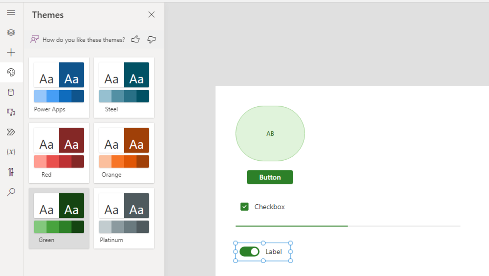Apply the Platinum theme
This screenshot has height=276, width=489.
tap(124, 218)
